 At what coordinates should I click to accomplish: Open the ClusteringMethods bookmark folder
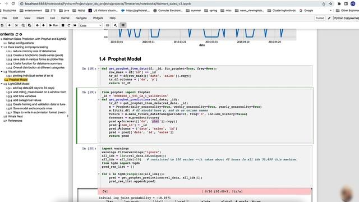click(x=282, y=11)
